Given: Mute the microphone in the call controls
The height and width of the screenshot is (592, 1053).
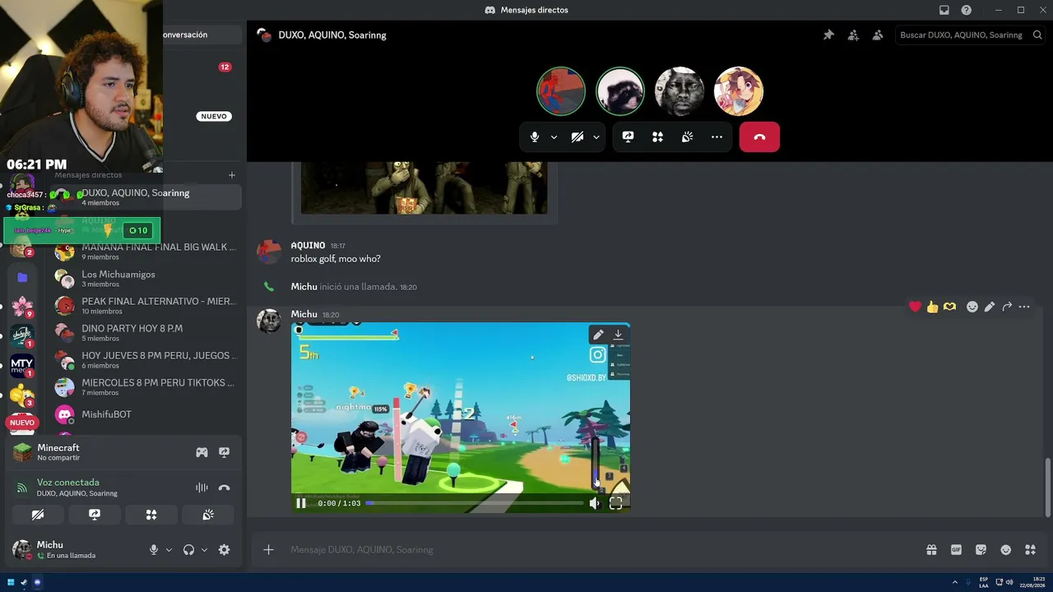Looking at the screenshot, I should coord(535,136).
